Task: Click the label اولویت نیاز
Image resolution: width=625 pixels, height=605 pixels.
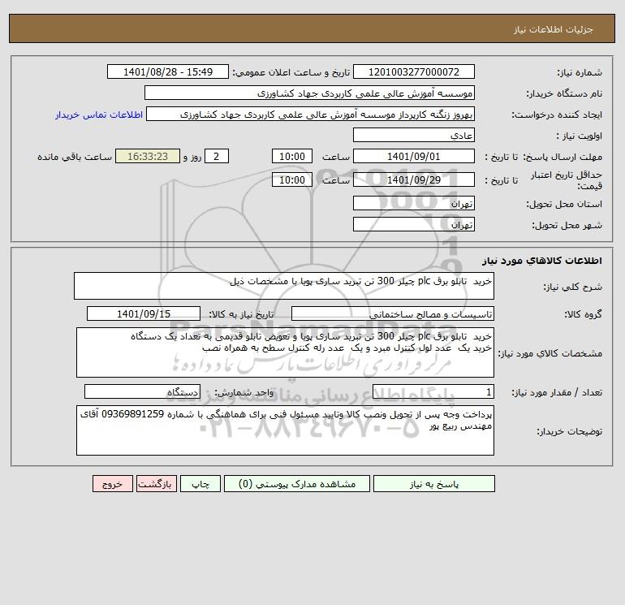Action: point(580,136)
